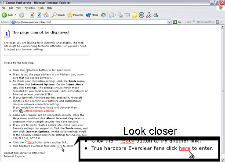Screen dimensions: 225x162
Task: Open the Favorites menu
Action: [29, 8]
